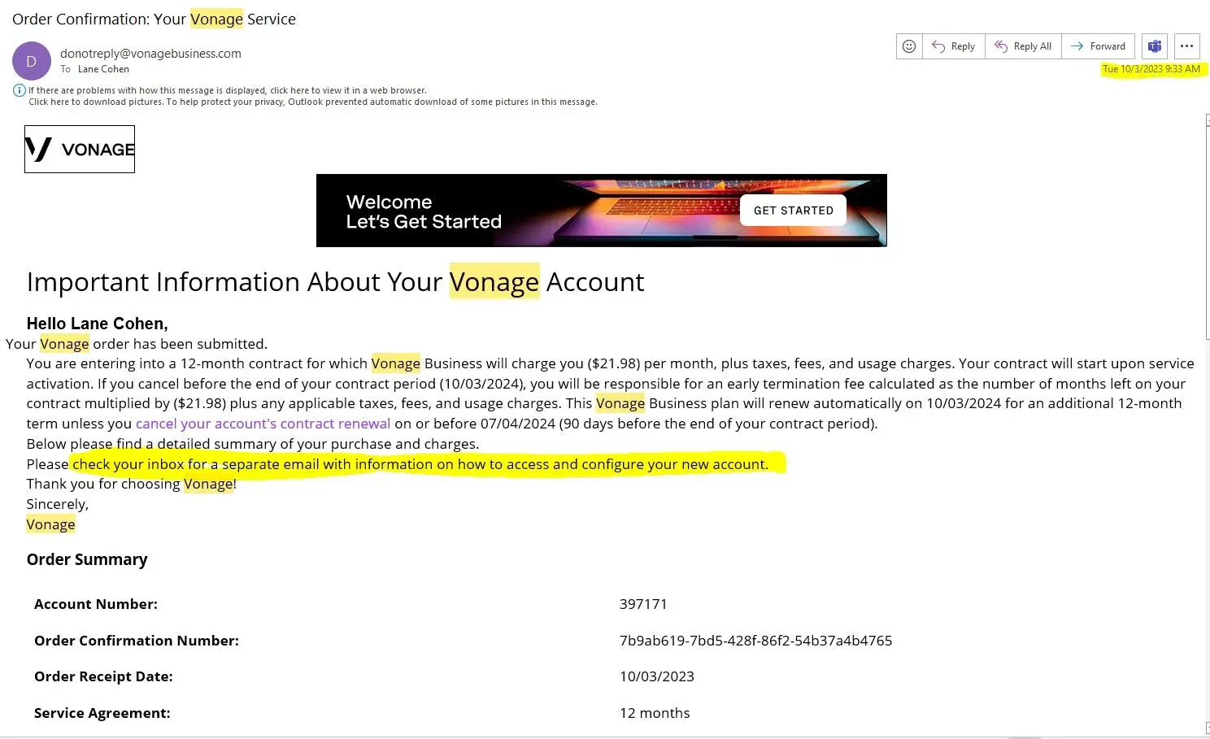Open the emoji reaction button
Screen dimensions: 1210x739
click(x=909, y=46)
